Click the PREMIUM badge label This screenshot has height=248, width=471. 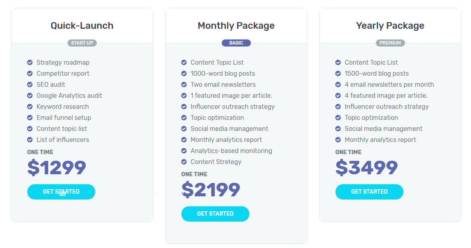(x=390, y=43)
